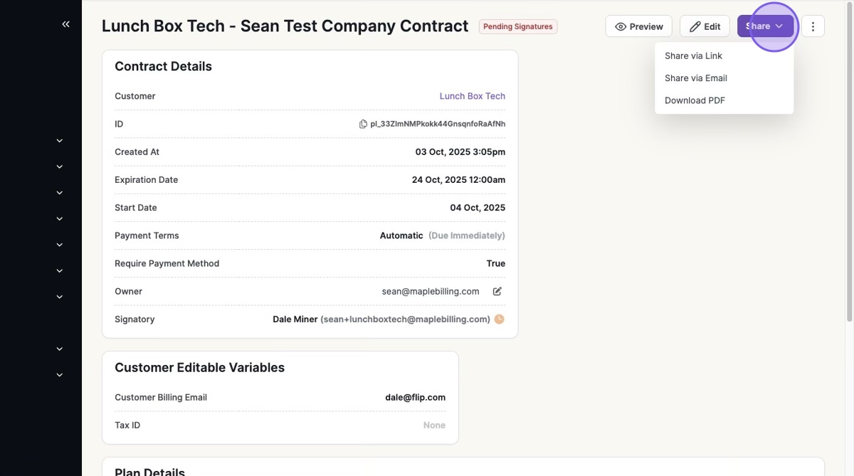854x476 pixels.
Task: Collapse the sidebar with the double-chevron icon
Action: point(65,24)
